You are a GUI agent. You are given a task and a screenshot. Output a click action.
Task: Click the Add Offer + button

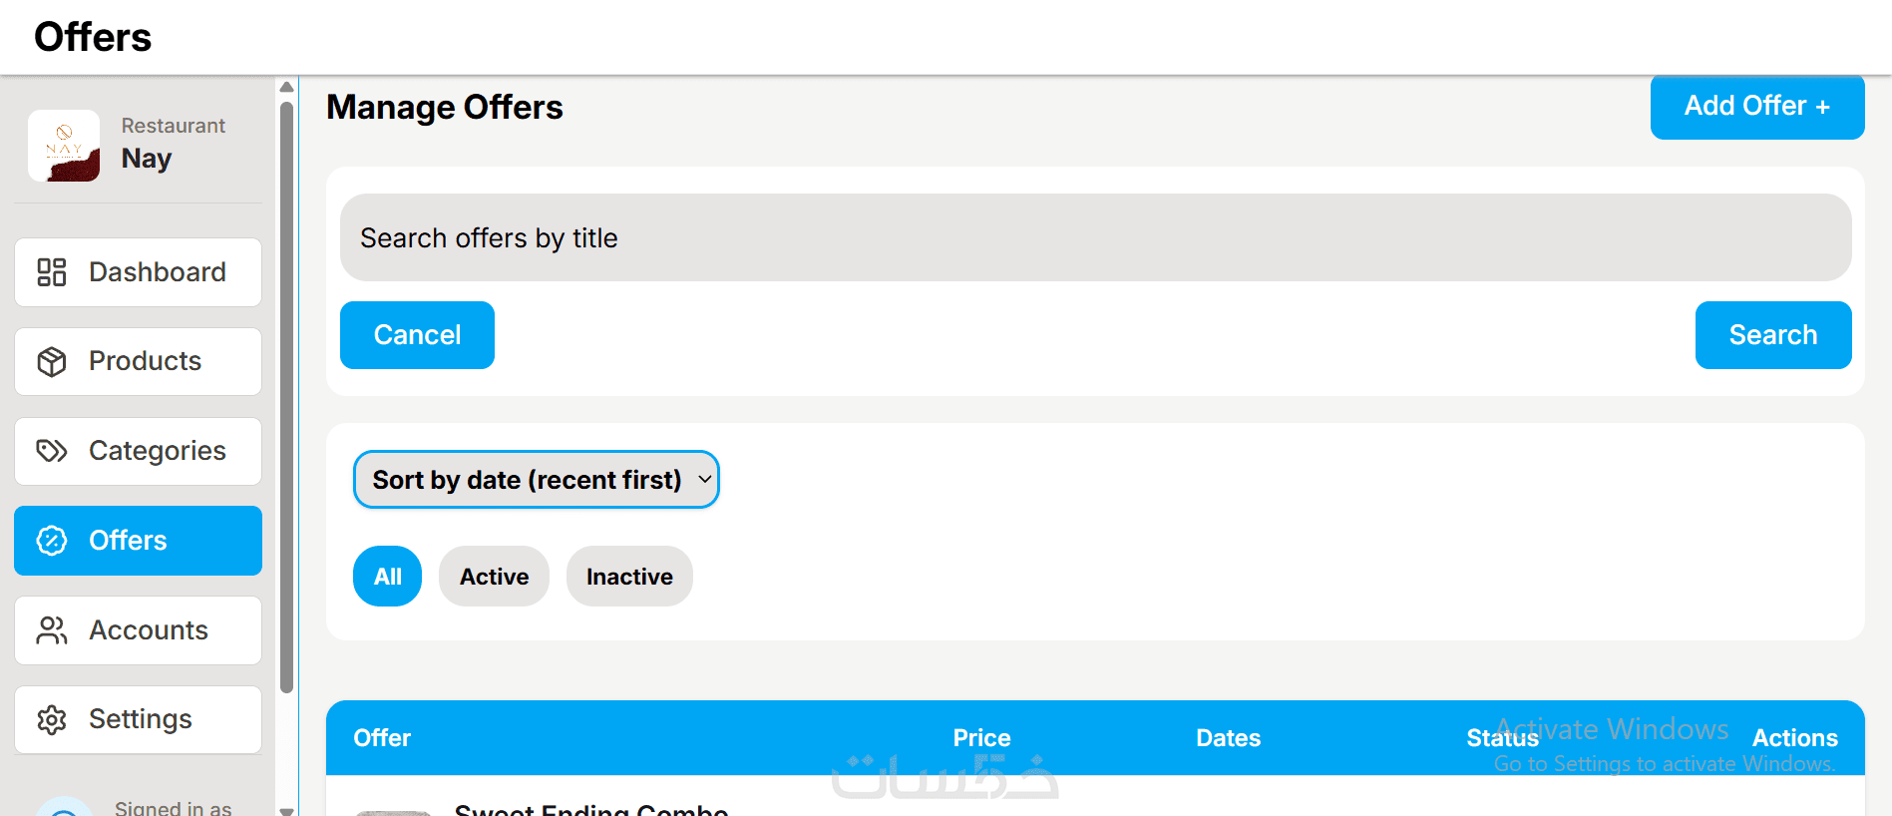click(1757, 106)
